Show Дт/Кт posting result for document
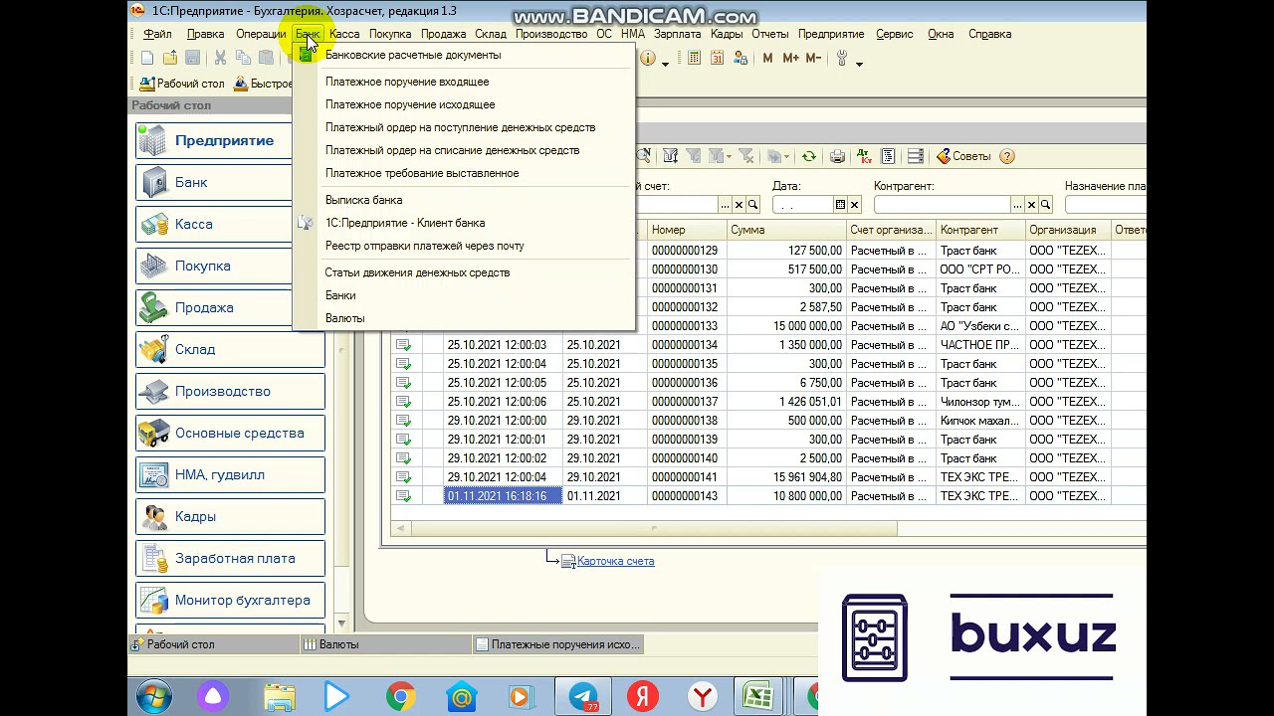The height and width of the screenshot is (716, 1274). [x=864, y=156]
